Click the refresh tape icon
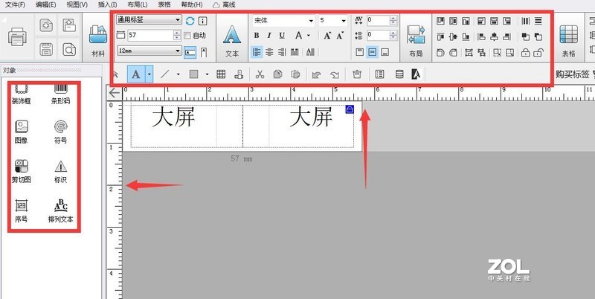This screenshot has width=595, height=299. point(190,21)
